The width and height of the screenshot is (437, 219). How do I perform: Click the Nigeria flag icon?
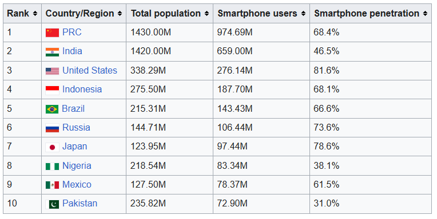[53, 166]
